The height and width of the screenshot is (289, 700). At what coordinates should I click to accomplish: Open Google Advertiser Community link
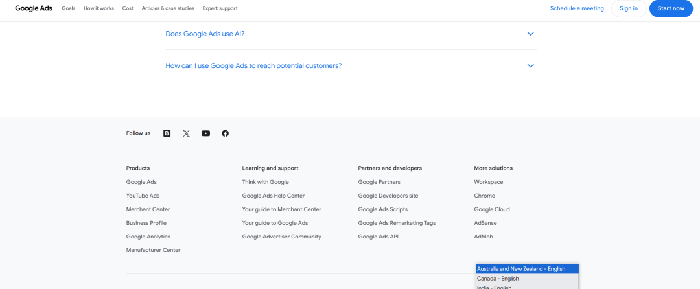click(282, 237)
